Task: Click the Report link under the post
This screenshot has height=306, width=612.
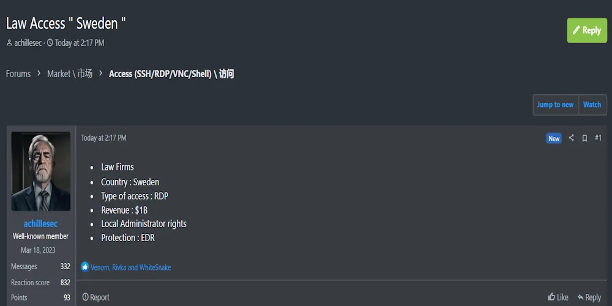Action: click(x=96, y=297)
